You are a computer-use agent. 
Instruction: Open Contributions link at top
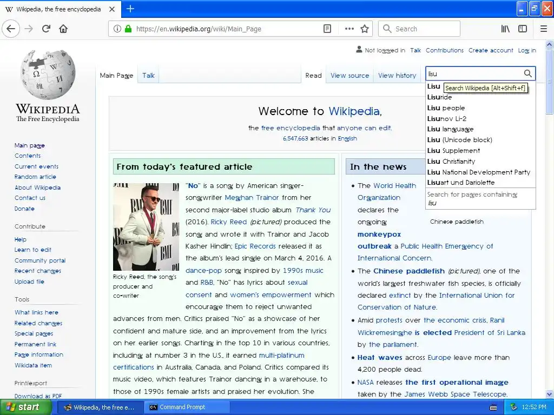[445, 50]
